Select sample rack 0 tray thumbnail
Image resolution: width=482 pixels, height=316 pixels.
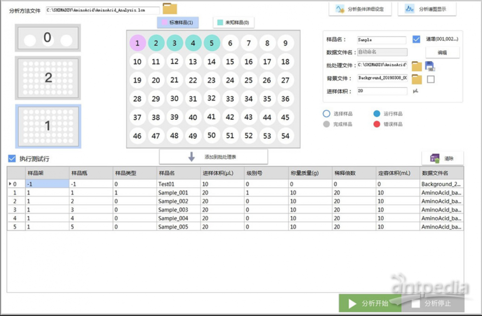click(48, 38)
